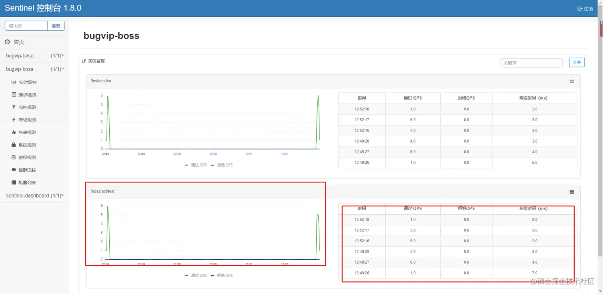
Task: Open 热点规则 fire icon
Action: tap(14, 132)
